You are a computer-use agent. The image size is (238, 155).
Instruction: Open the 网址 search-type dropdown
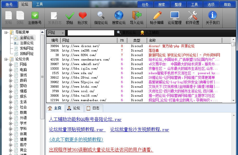[x=56, y=33]
